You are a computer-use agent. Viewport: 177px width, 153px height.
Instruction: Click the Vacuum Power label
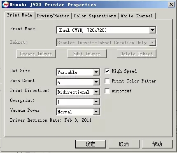pyautogui.click(x=26, y=111)
